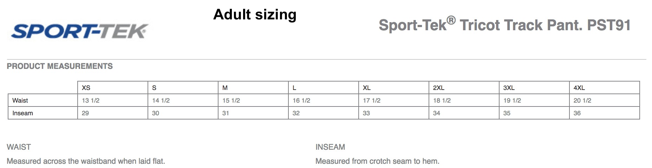Image resolution: width=652 pixels, height=168 pixels.
Task: Click the Sport-Tek logo
Action: coord(79,31)
